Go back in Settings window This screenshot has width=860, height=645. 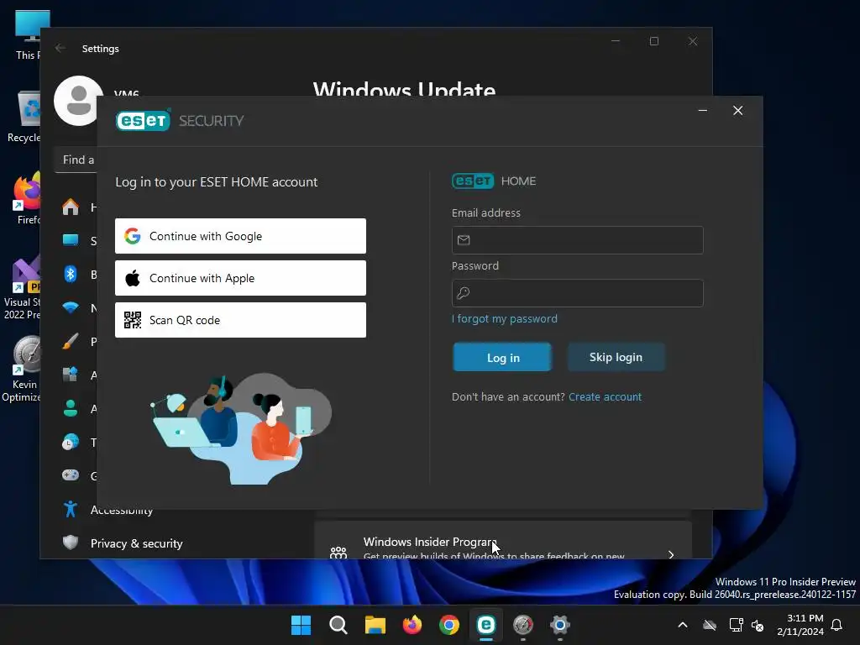pyautogui.click(x=60, y=48)
